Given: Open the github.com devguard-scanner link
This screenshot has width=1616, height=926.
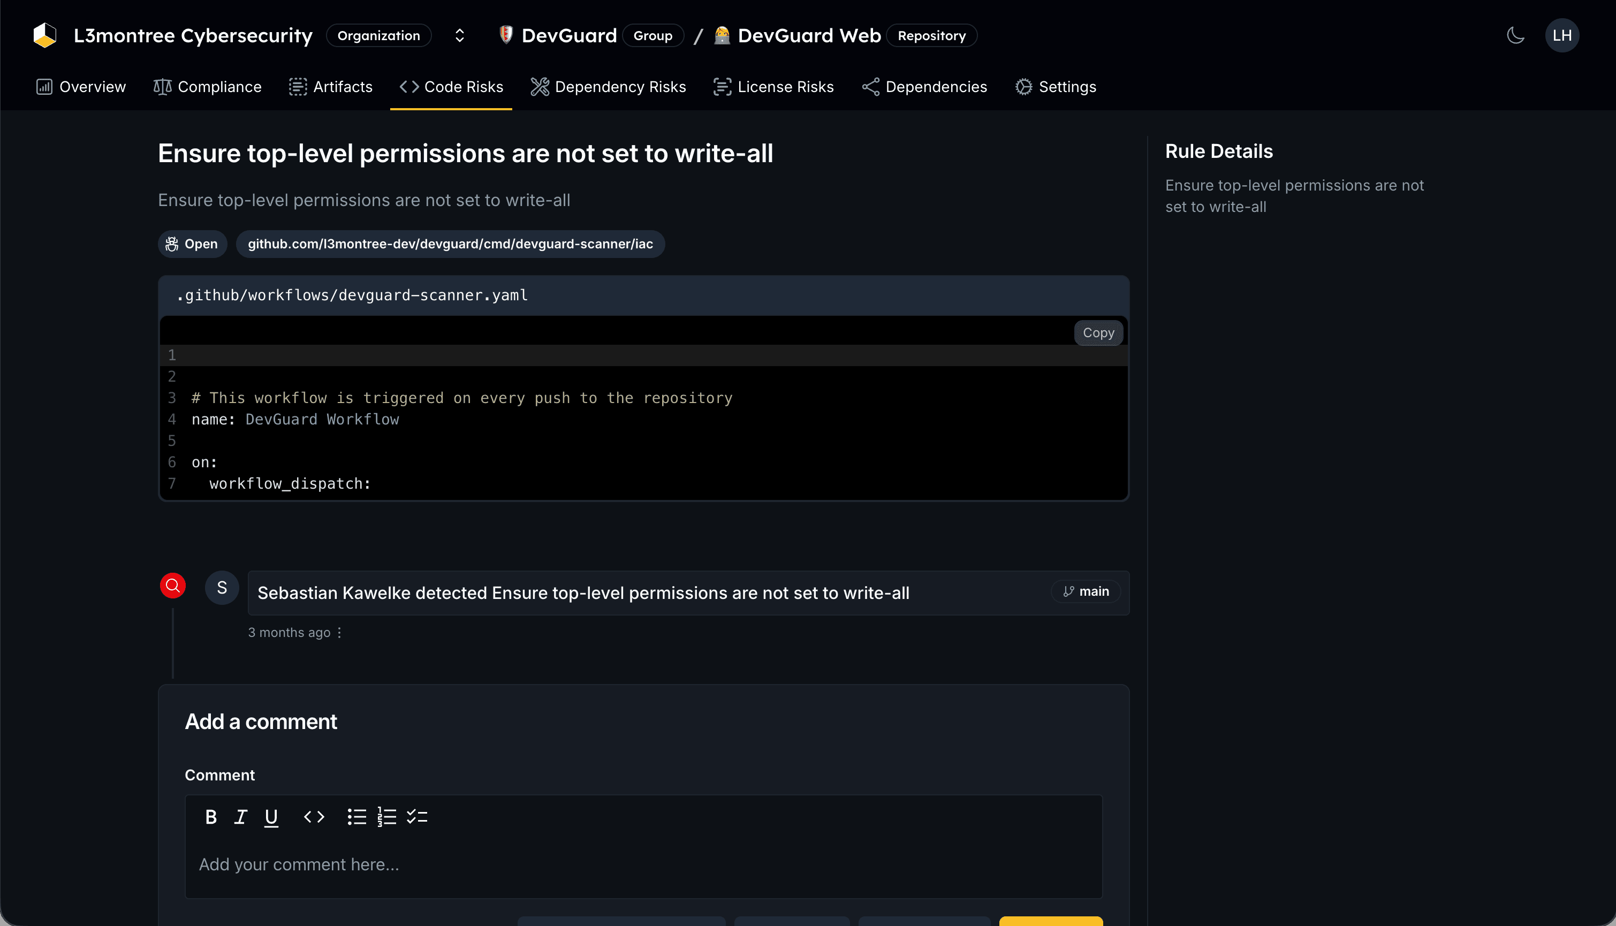Looking at the screenshot, I should [x=450, y=244].
